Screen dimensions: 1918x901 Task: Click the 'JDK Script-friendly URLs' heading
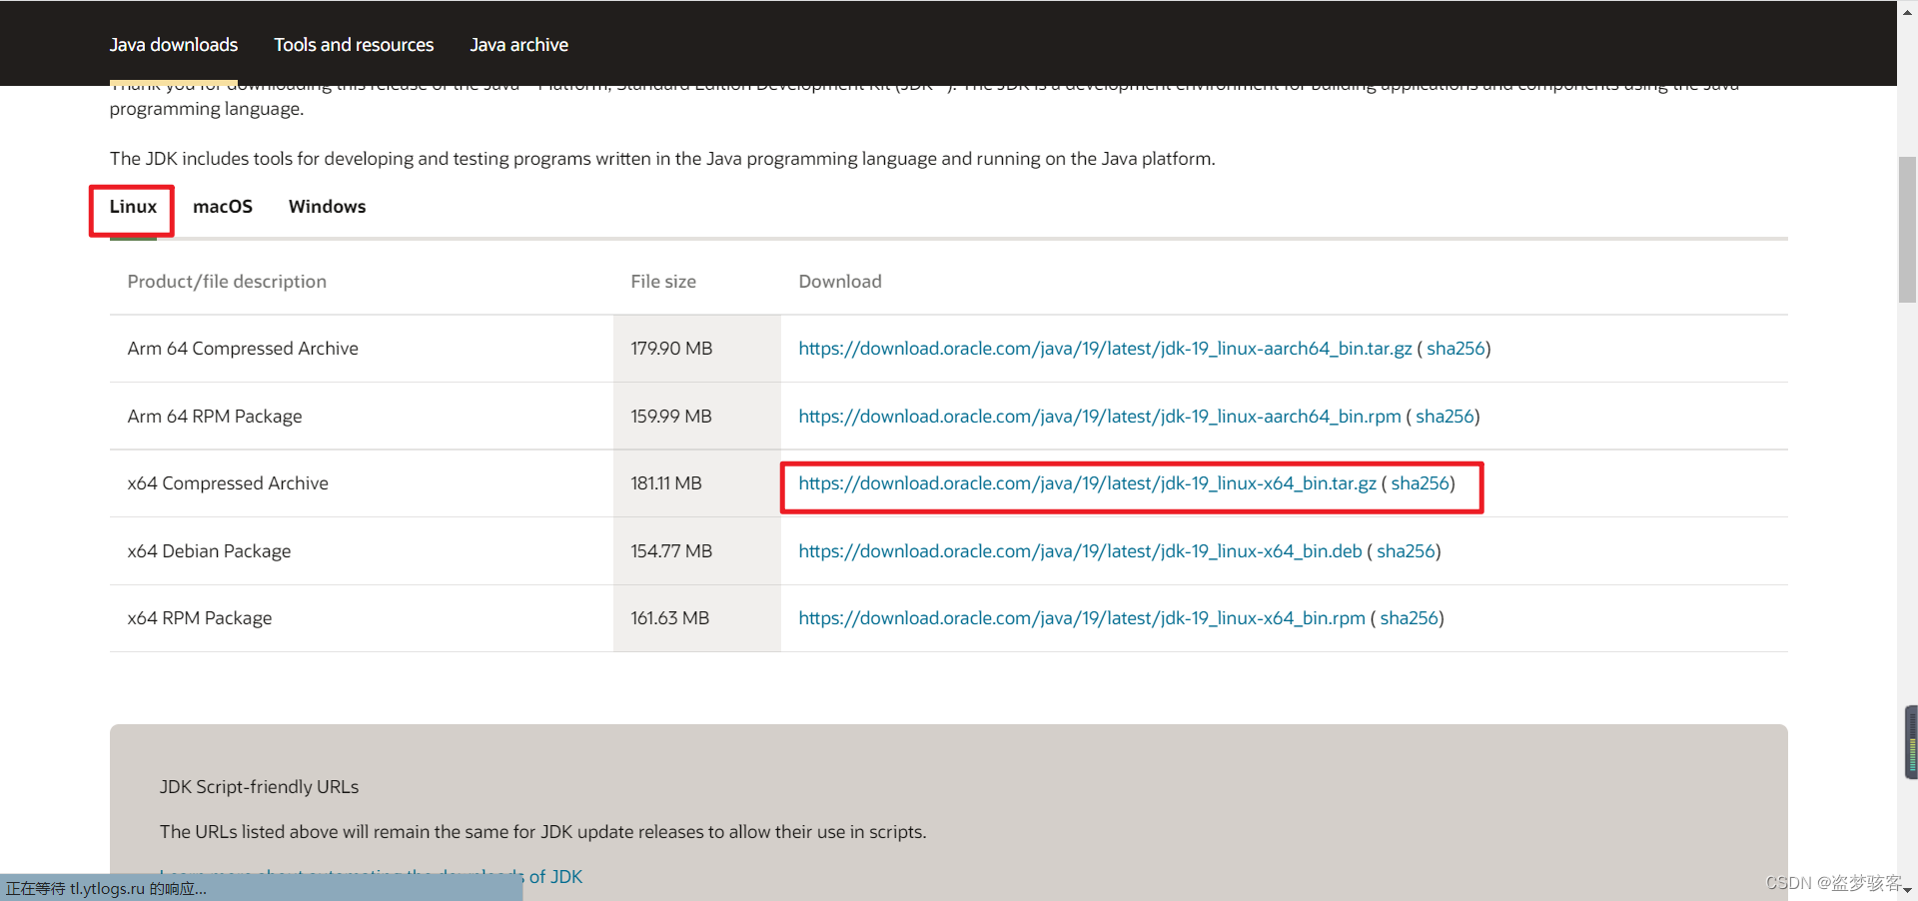coord(259,787)
